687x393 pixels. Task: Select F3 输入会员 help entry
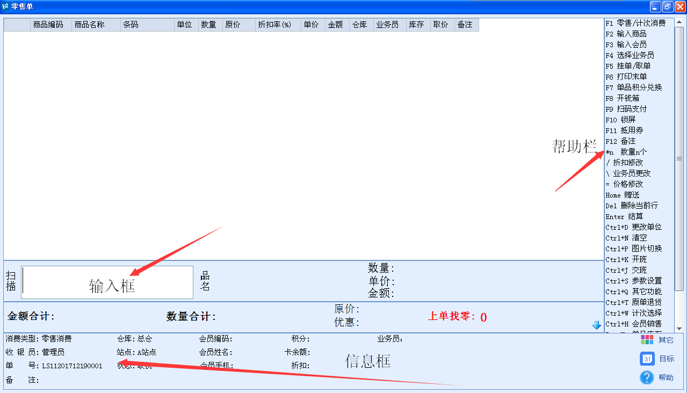626,45
